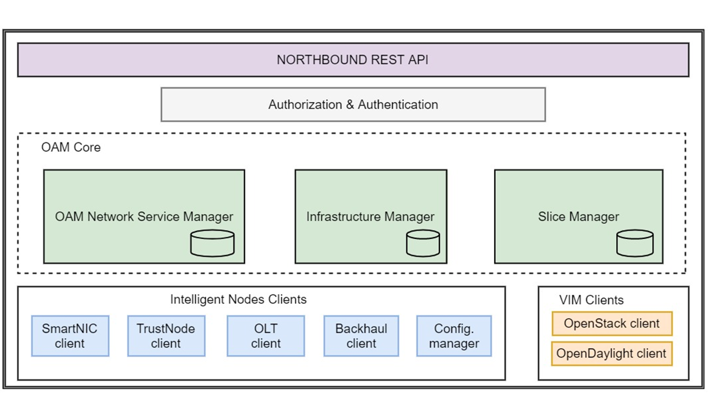This screenshot has width=710, height=399.
Task: Select the Backhaul client box
Action: coord(361,336)
